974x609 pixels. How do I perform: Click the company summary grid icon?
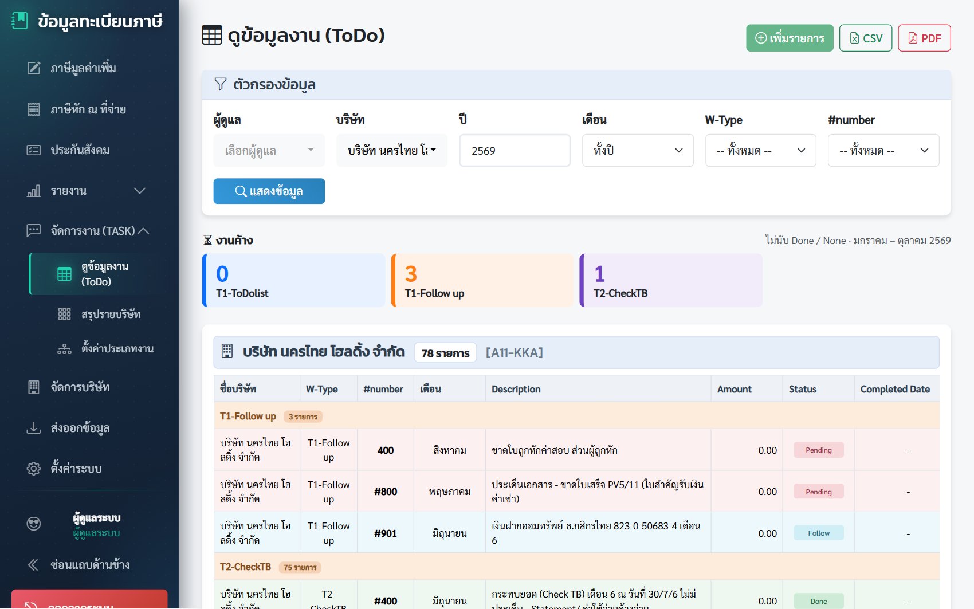tap(65, 314)
